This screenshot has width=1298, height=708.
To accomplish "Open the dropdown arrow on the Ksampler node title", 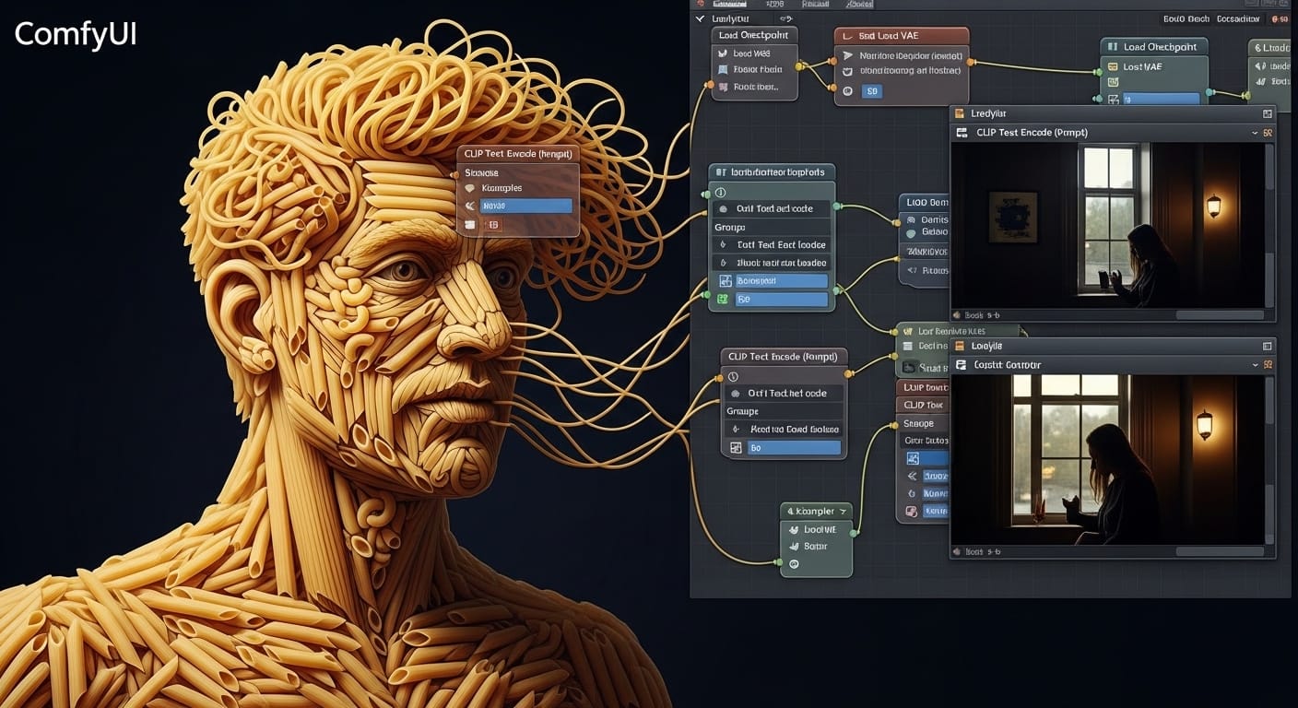I will tap(843, 511).
